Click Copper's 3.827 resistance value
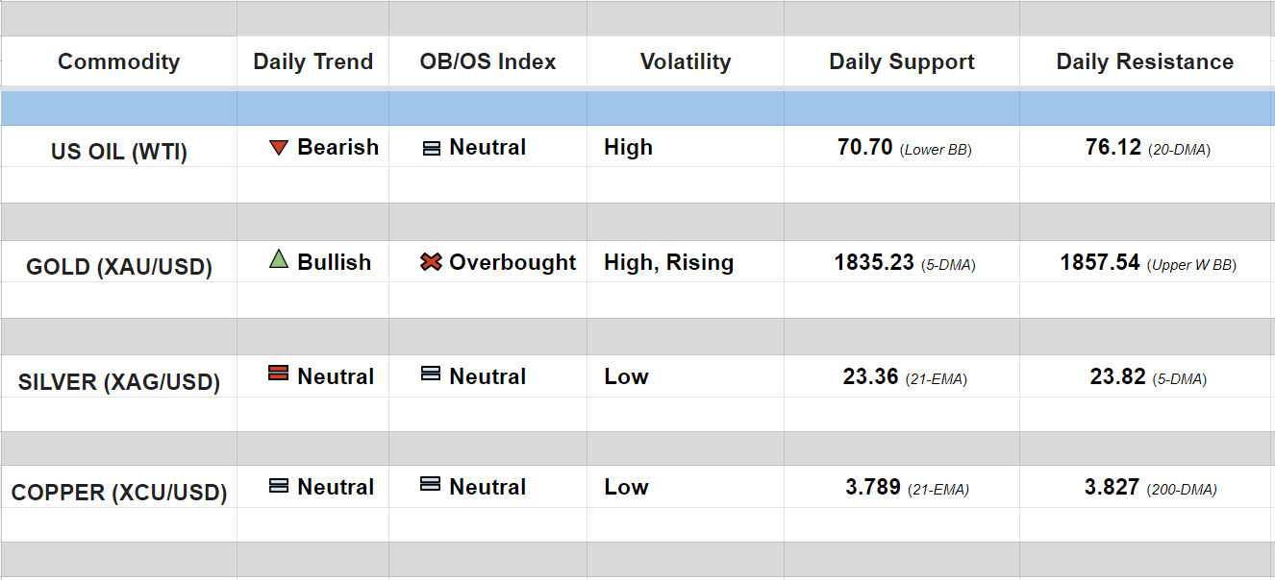Image resolution: width=1275 pixels, height=580 pixels. click(1112, 487)
